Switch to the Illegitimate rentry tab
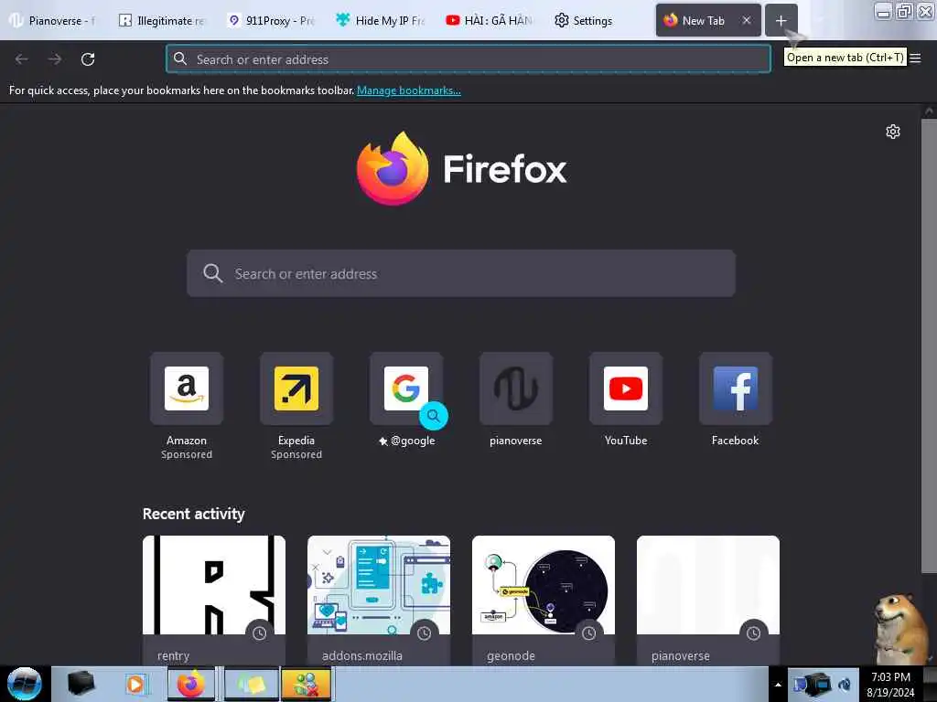937x702 pixels. tap(163, 21)
